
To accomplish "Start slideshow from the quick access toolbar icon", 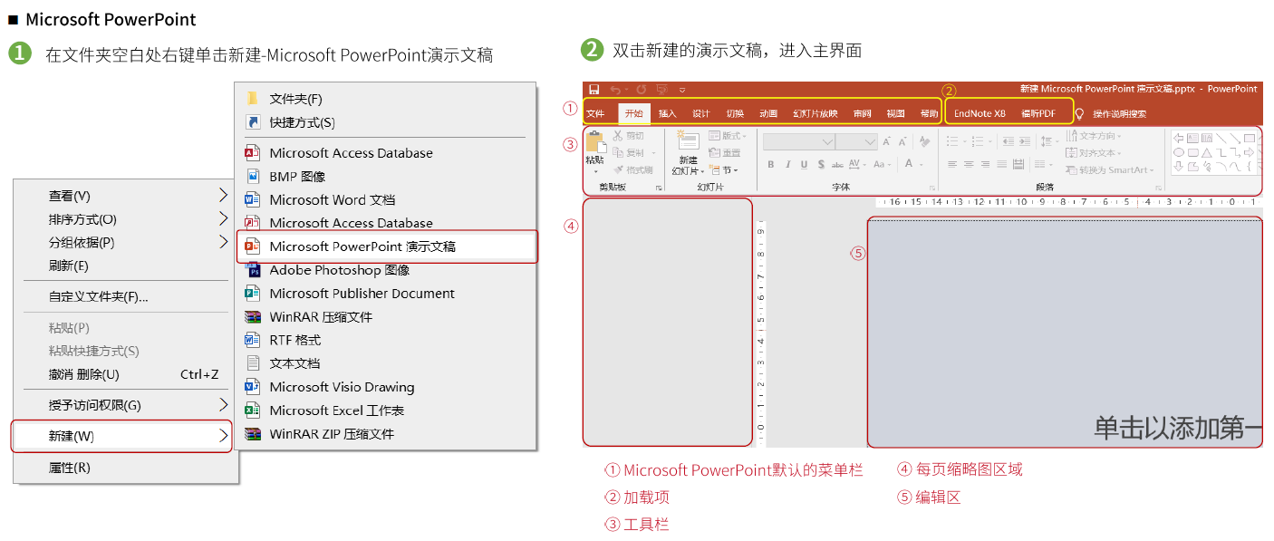I will tap(661, 89).
